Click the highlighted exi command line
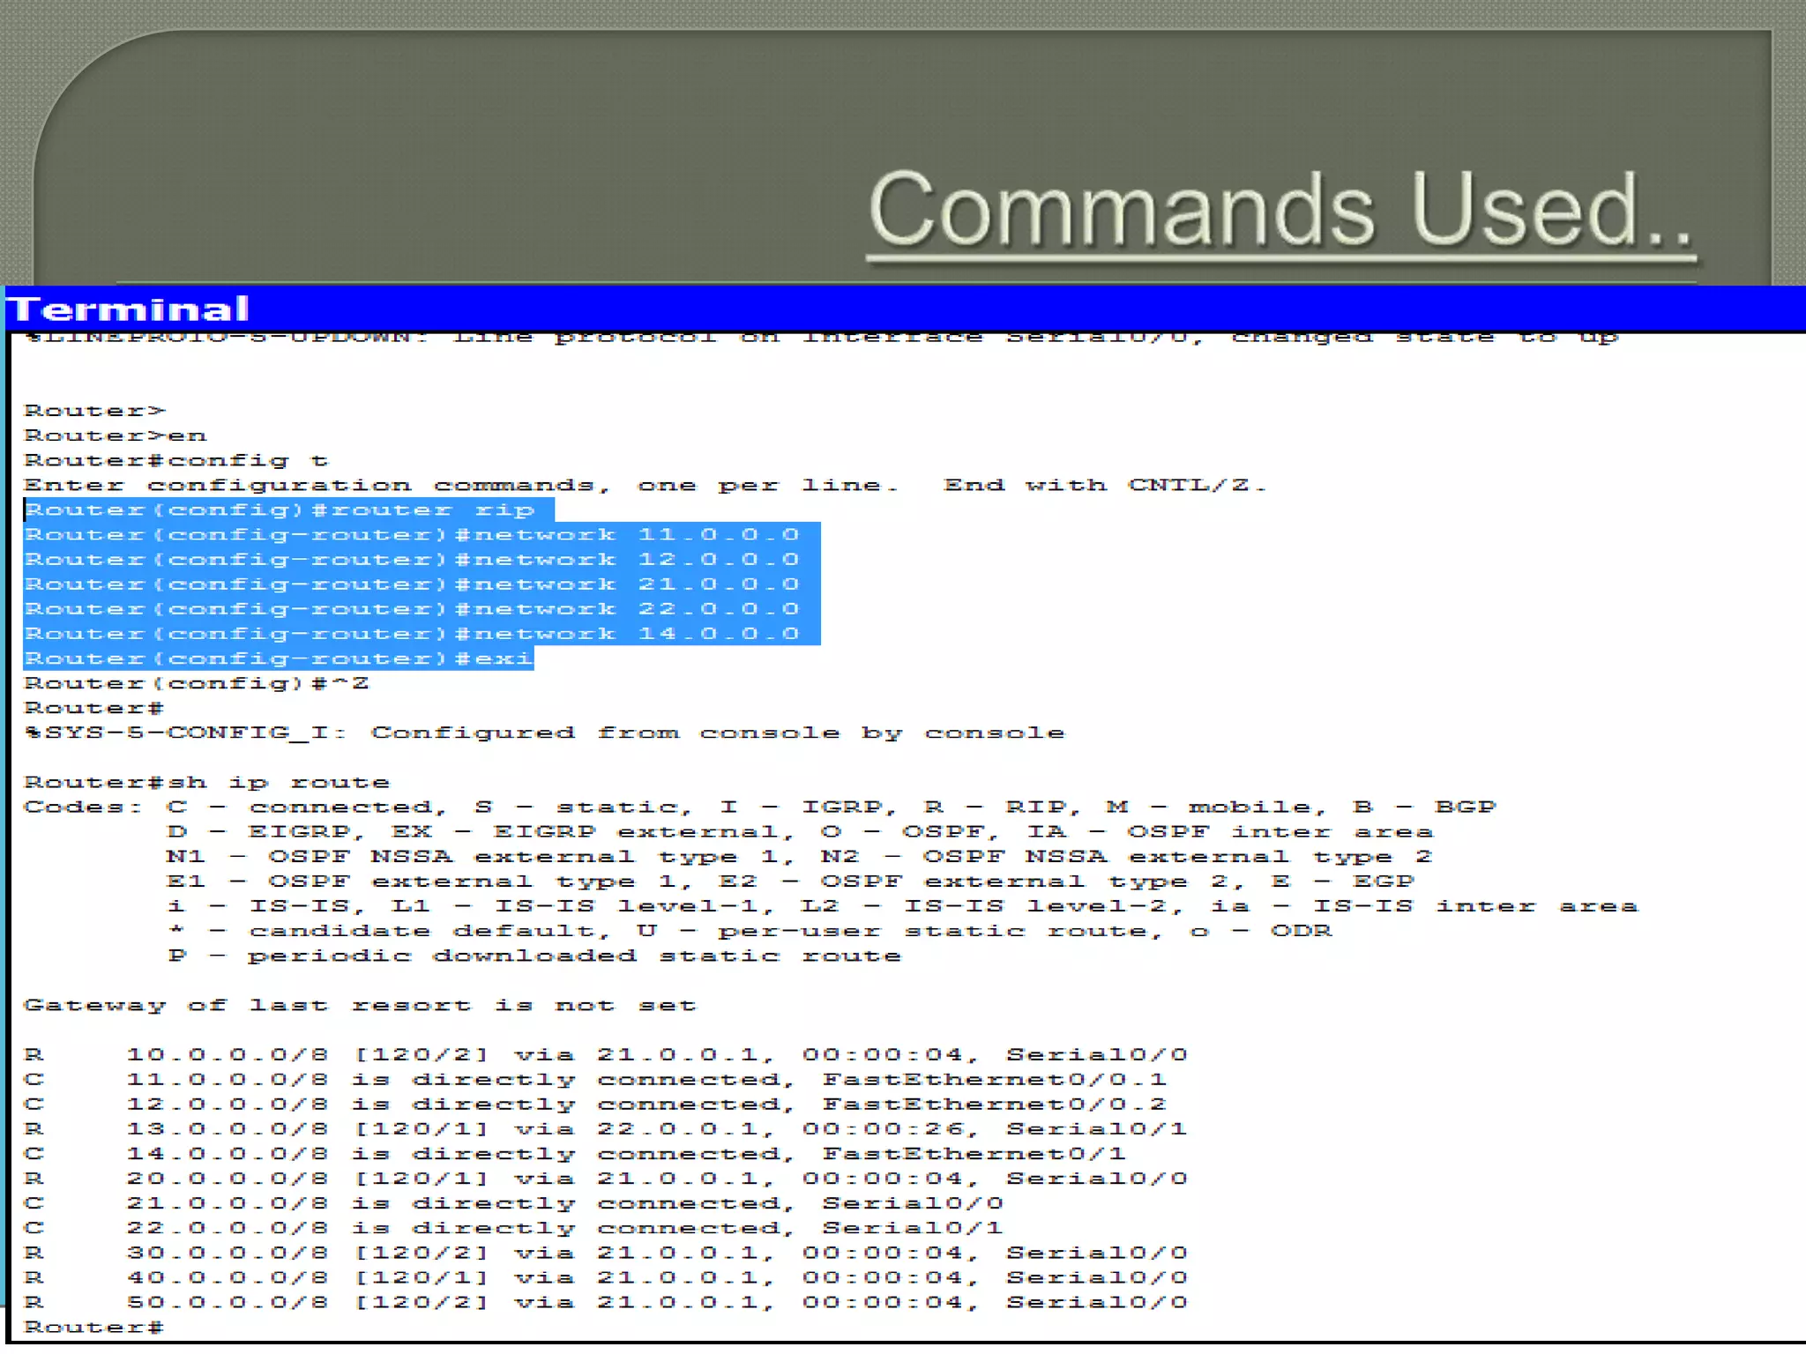Screen dimensions: 1806x1354 279,658
